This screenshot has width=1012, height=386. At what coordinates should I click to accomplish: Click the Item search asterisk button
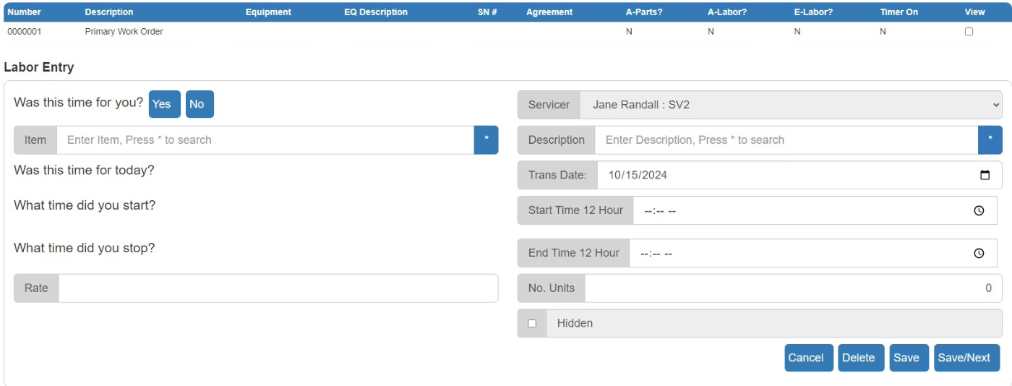point(486,140)
